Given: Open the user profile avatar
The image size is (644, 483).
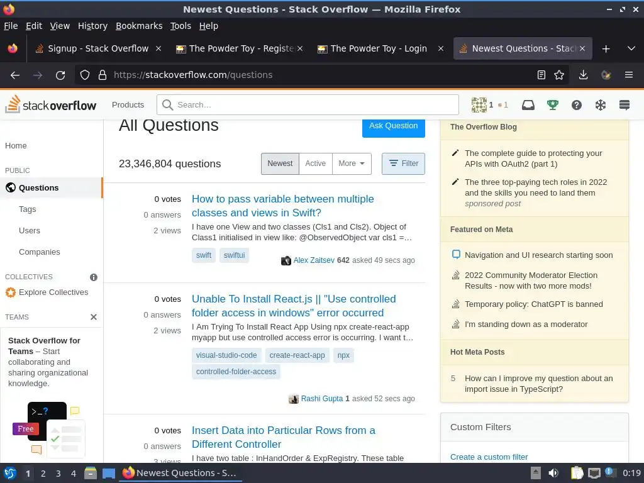Looking at the screenshot, I should point(479,105).
